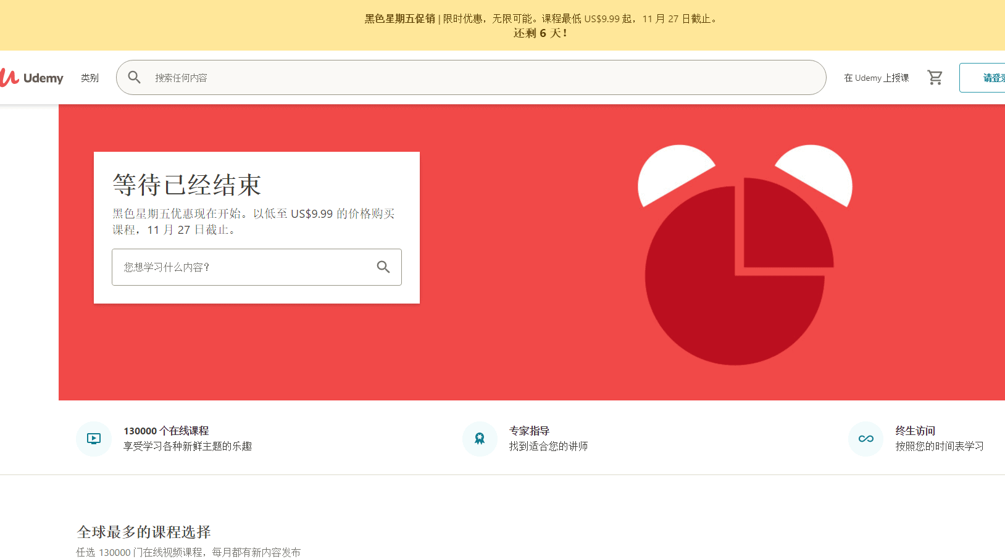Click the 终生访问 infinity icon
This screenshot has width=1005, height=559.
(x=866, y=439)
